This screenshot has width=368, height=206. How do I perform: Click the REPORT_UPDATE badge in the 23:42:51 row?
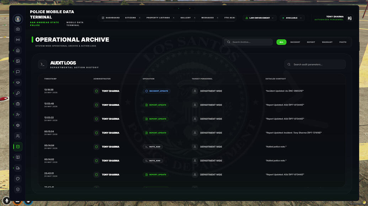pos(156,175)
